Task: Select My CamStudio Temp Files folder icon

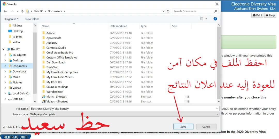Action: tap(43, 72)
